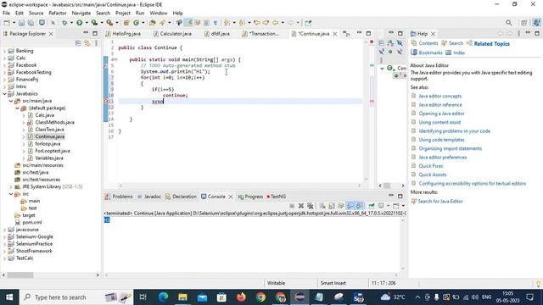Click the New Java Package icon
Screen dimensions: 543x305
(126, 23)
